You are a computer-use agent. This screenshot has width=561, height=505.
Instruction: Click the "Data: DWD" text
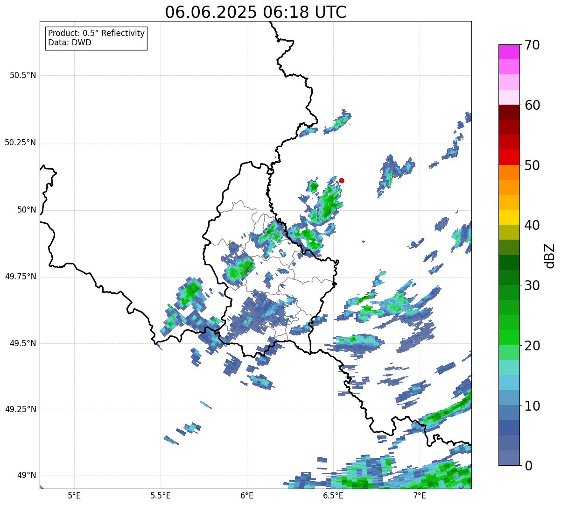pos(70,43)
